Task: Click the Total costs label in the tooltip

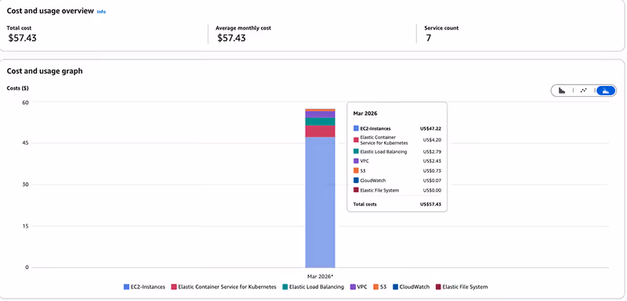Action: pos(364,204)
